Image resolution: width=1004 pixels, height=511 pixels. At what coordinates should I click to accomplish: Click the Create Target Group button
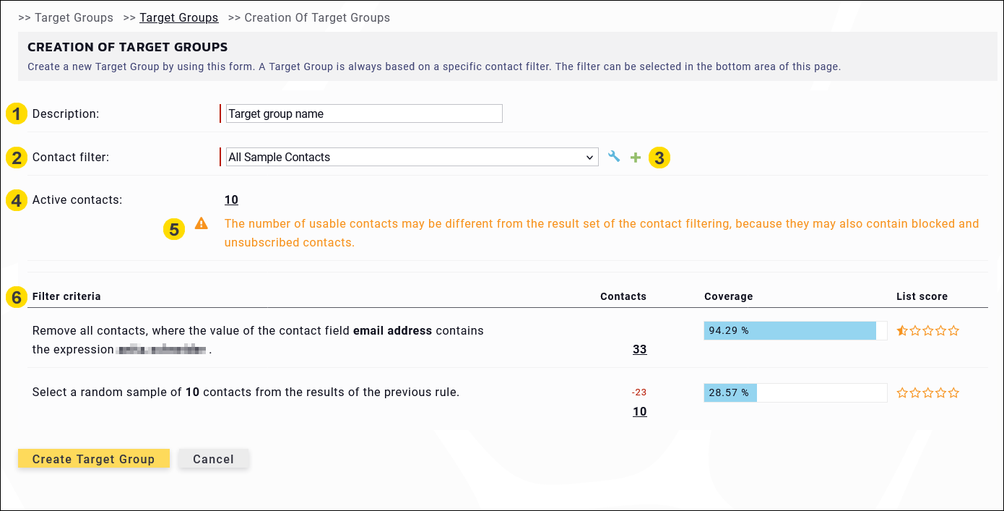[94, 459]
